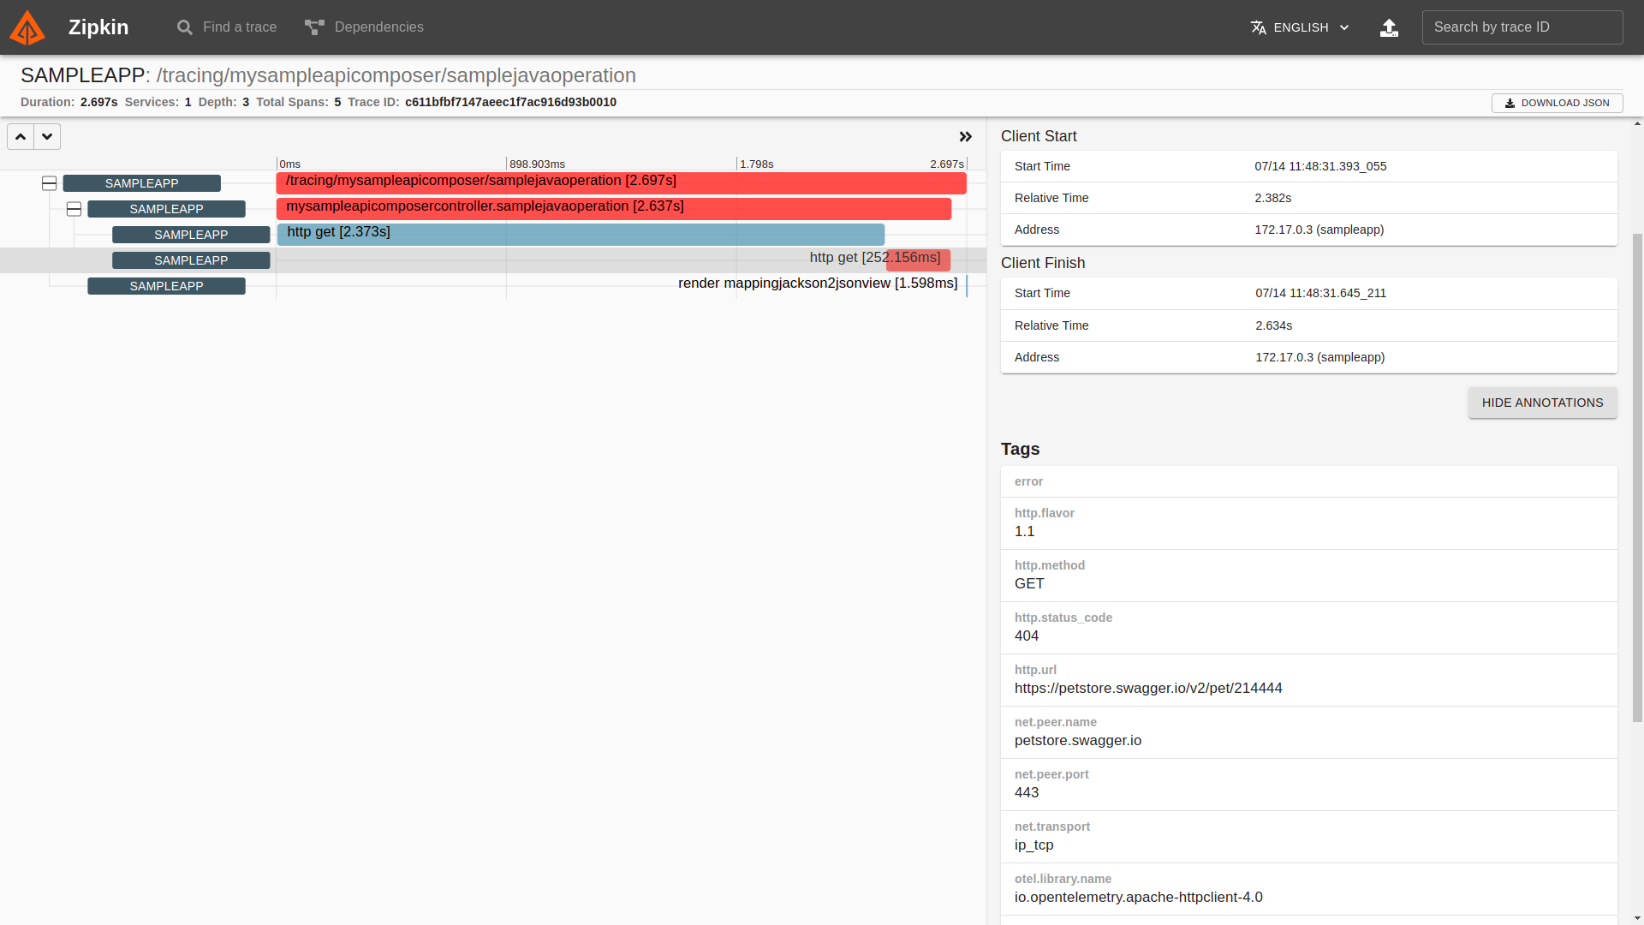Collapse the span detail panel with double-chevron
The image size is (1644, 925).
point(966,137)
